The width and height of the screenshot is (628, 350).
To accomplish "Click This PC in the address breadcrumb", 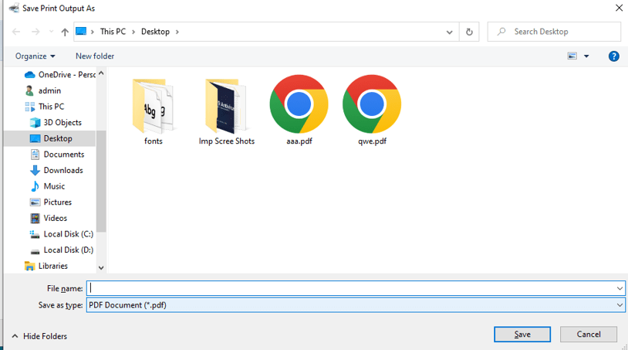I will [113, 32].
